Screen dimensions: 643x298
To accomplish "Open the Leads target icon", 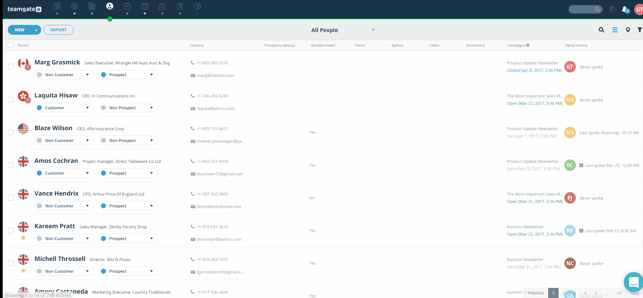I will [75, 6].
